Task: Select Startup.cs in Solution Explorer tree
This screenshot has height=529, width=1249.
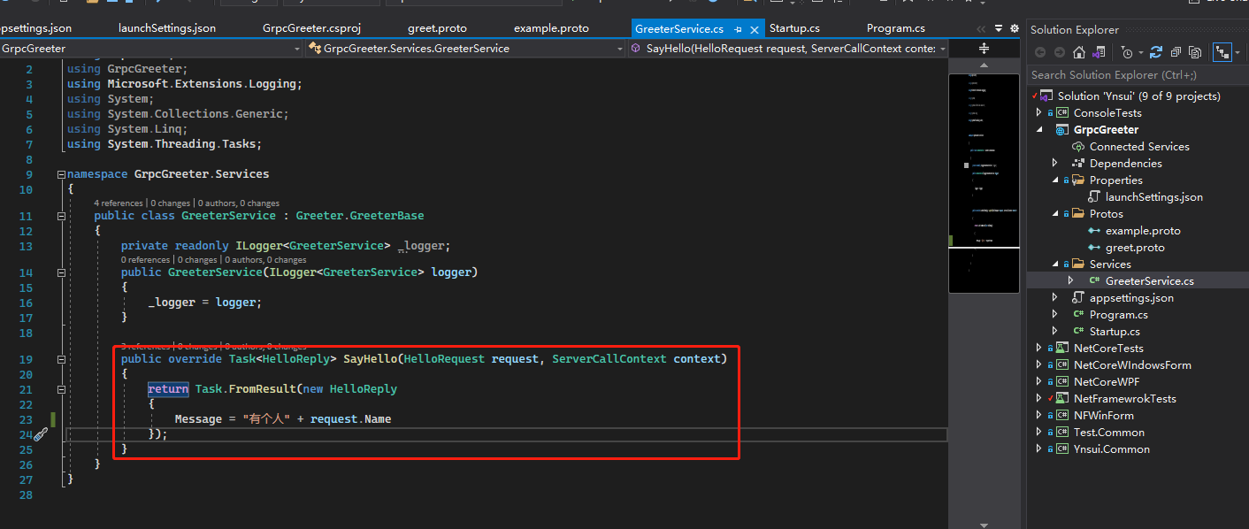Action: click(x=1115, y=331)
